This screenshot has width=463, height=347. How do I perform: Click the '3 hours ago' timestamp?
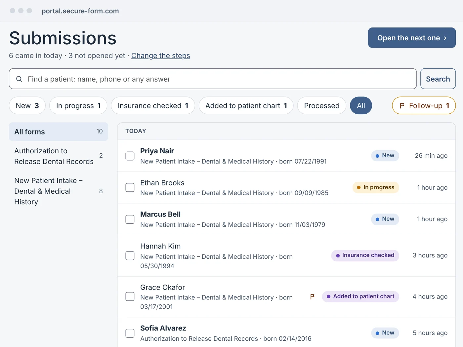coord(430,255)
